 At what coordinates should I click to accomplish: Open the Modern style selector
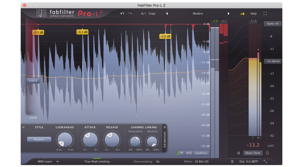coord(39,140)
